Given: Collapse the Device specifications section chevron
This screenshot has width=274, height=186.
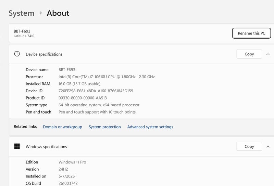Looking at the screenshot, I should click(x=268, y=54).
